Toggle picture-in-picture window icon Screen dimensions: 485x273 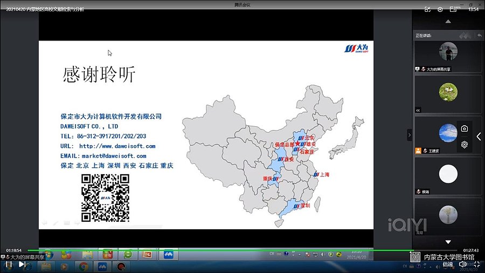[453, 9]
